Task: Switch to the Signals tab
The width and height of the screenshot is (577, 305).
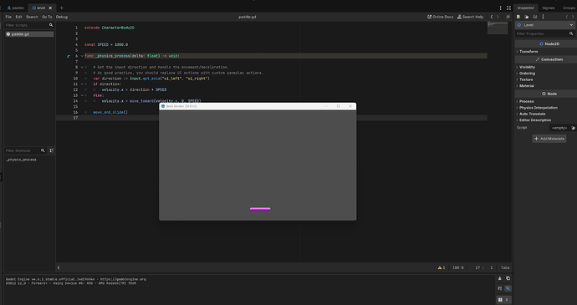Action: pyautogui.click(x=549, y=8)
